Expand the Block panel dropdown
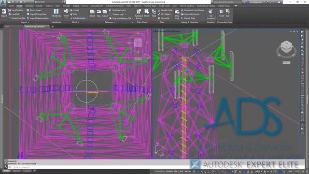This screenshot has height=174, width=309. pos(76,22)
